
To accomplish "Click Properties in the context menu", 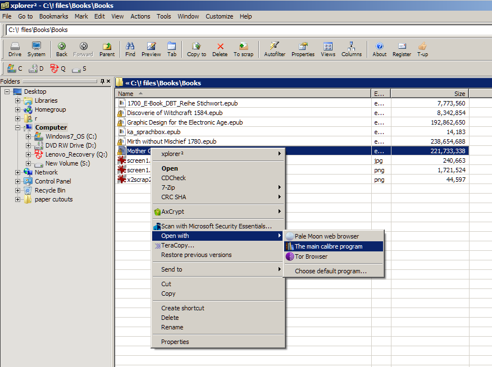I will 175,342.
